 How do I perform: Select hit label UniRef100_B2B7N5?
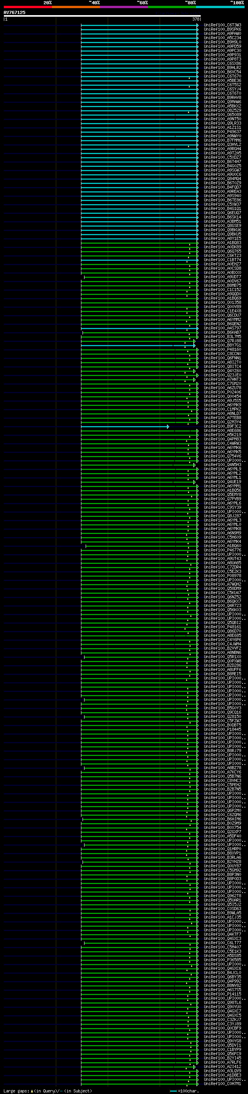click(222, 789)
